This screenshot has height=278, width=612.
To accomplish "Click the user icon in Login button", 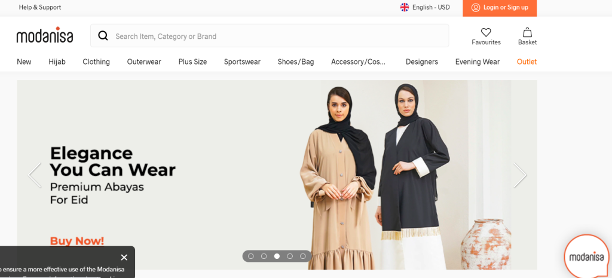I will click(x=475, y=7).
